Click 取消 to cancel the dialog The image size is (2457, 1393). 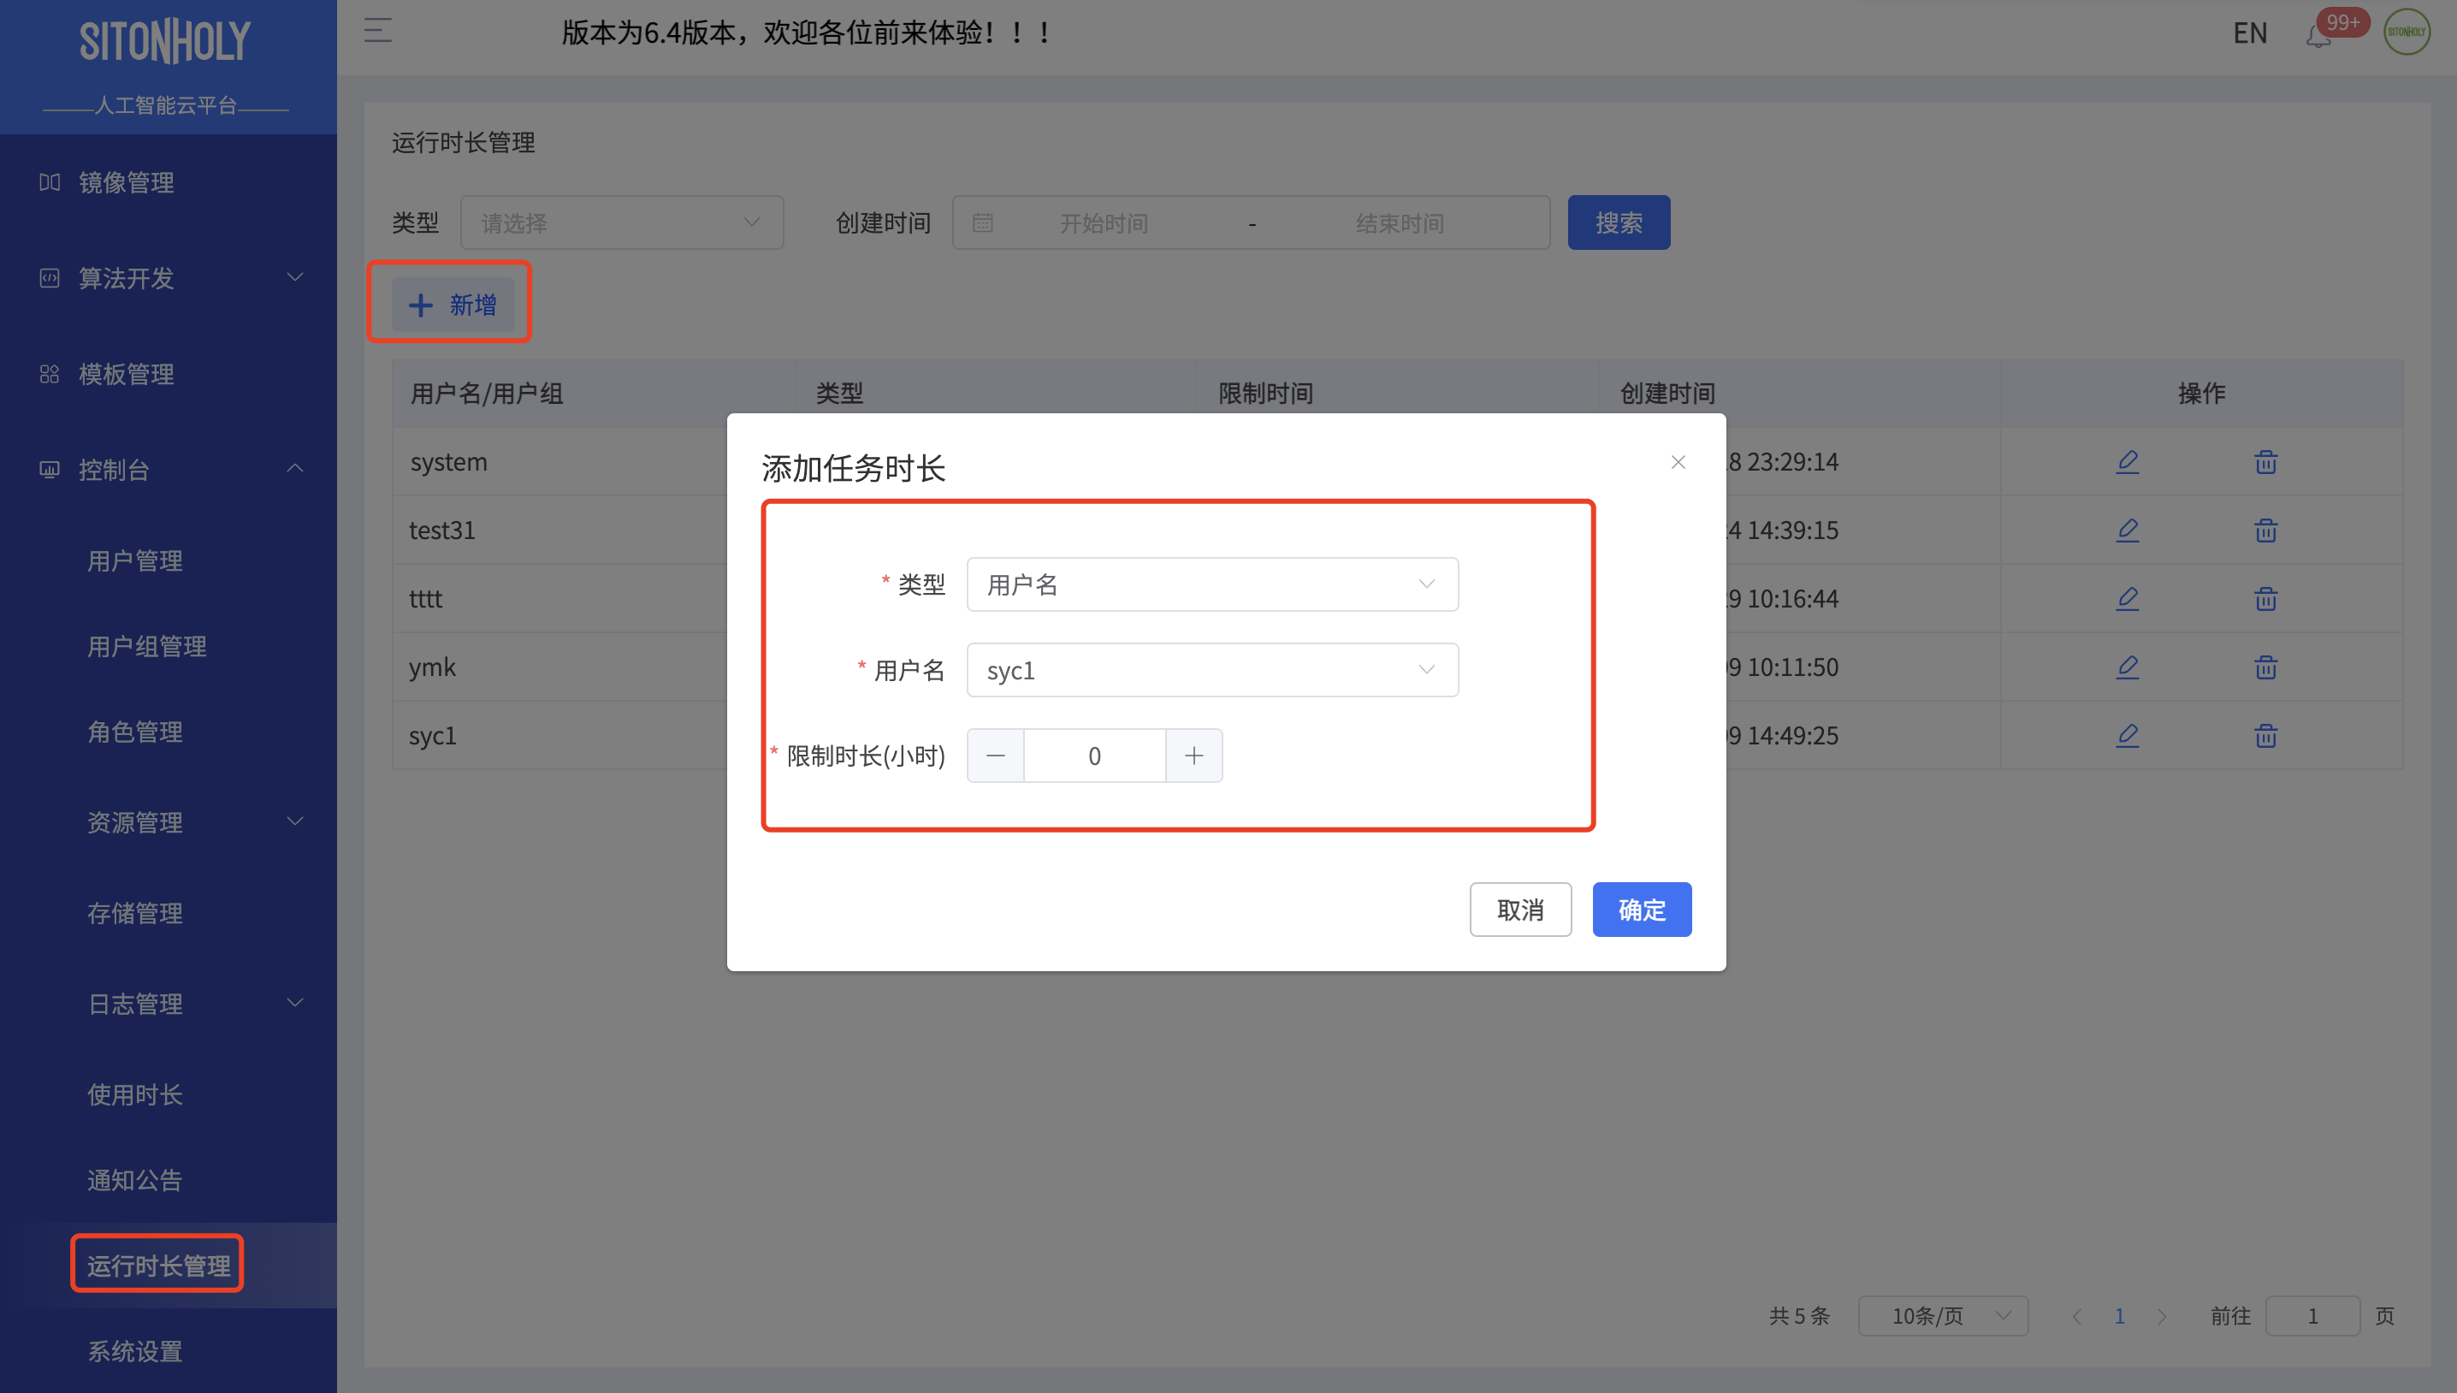(1519, 910)
